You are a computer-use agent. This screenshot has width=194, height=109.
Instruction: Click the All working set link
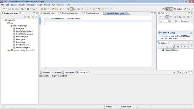[x=176, y=21]
